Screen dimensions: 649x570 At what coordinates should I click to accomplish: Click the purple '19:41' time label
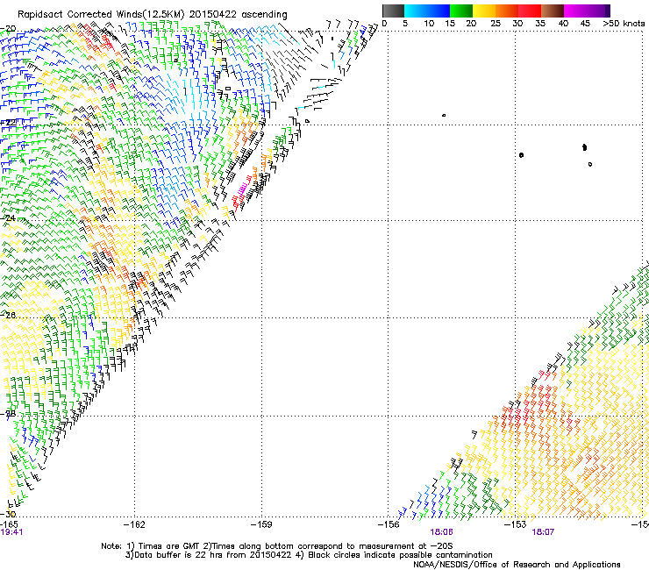[x=11, y=532]
